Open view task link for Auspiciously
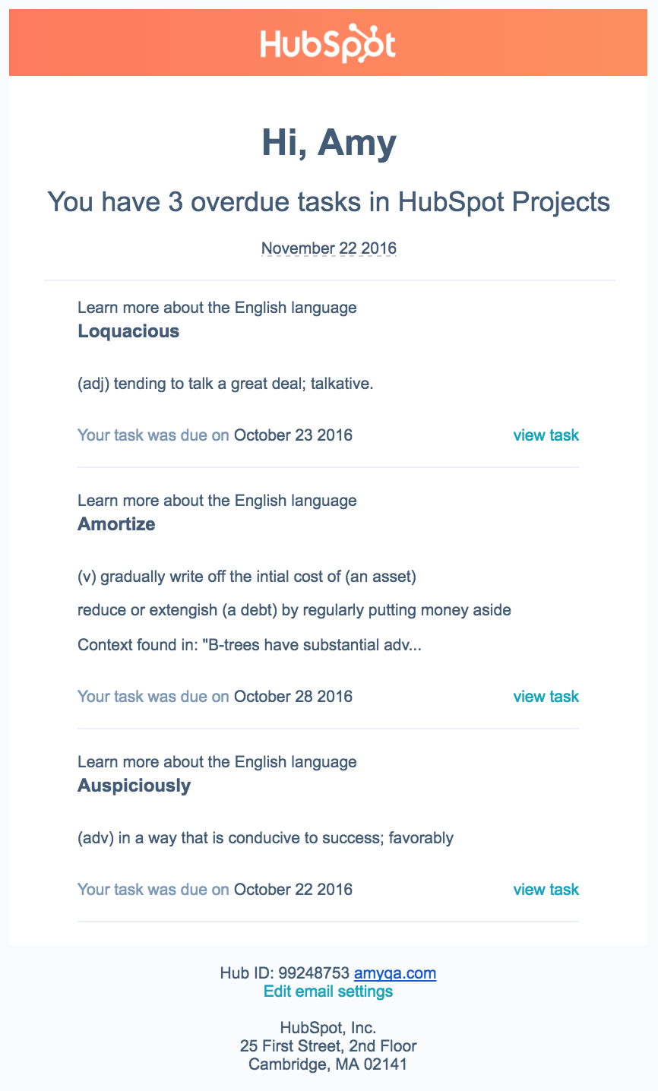 [x=546, y=890]
